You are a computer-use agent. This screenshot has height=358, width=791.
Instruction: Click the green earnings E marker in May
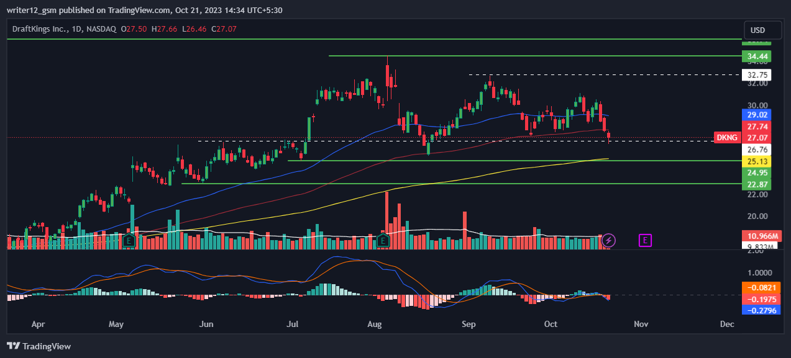coord(129,239)
